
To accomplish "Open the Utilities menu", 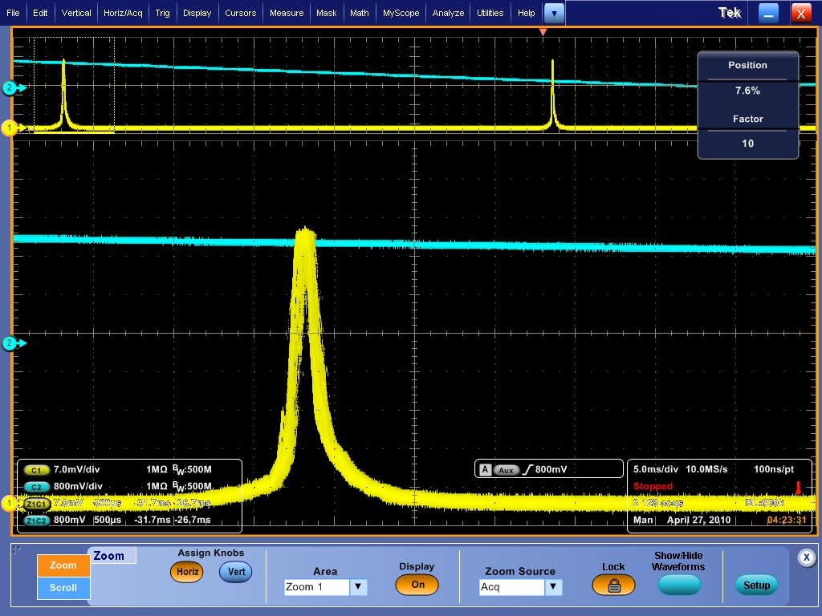I will [x=490, y=13].
